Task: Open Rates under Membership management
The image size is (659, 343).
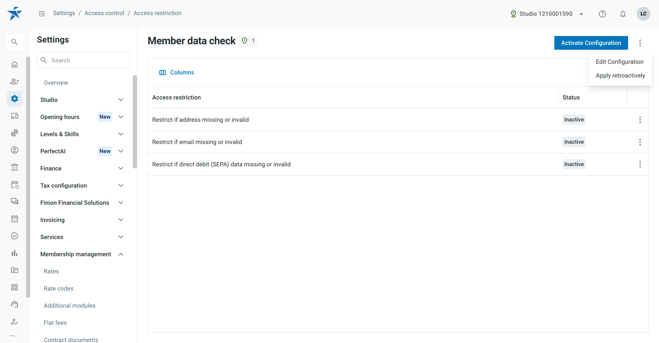Action: coord(51,271)
